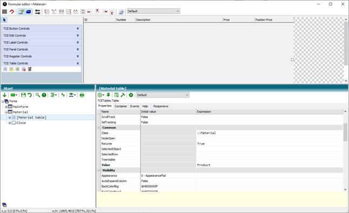Pick the table control with yellow marker
Viewport: 349px width, 213px height.
click(11, 69)
